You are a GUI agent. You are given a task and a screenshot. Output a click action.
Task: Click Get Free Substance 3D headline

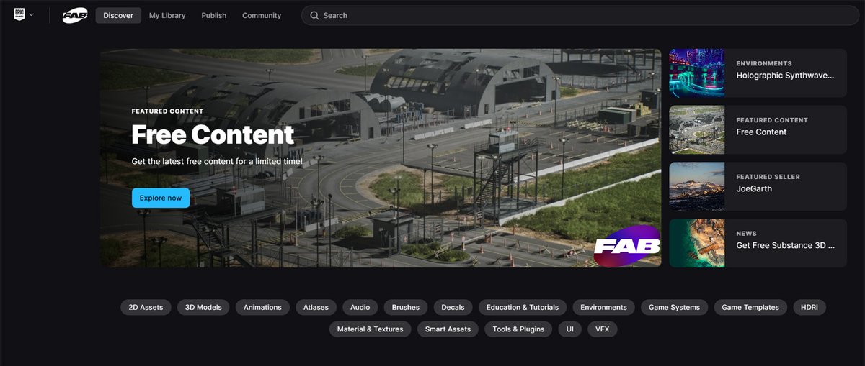coord(785,245)
